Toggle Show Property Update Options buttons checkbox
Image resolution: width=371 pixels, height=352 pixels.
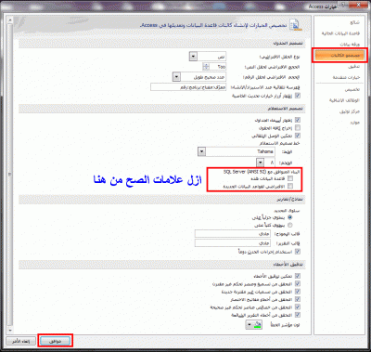tap(298, 96)
